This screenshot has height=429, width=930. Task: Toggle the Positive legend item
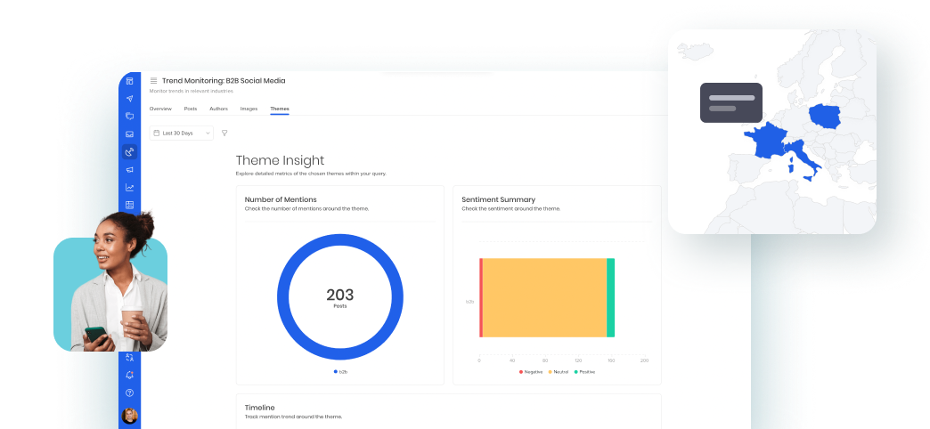584,371
